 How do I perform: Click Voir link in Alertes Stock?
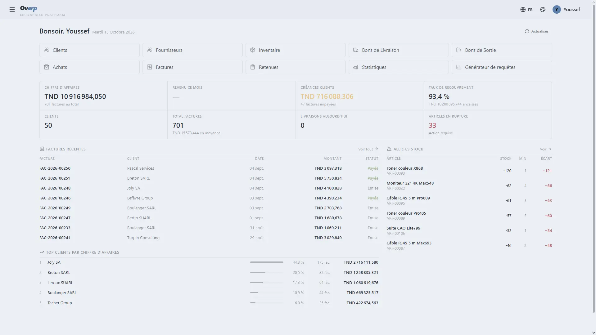(x=546, y=149)
